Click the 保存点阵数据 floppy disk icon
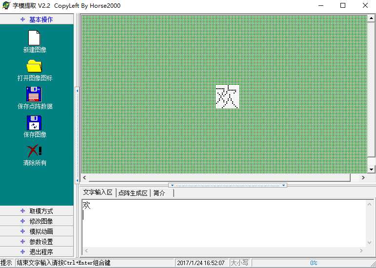 (x=34, y=94)
